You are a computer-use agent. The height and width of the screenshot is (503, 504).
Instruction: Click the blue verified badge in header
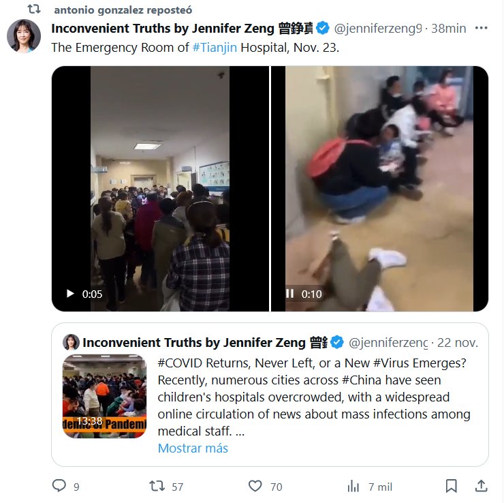[323, 29]
